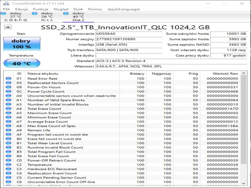Click the Standard field ACS-3 Revision 4
The height and width of the screenshot is (188, 251).
171,61
